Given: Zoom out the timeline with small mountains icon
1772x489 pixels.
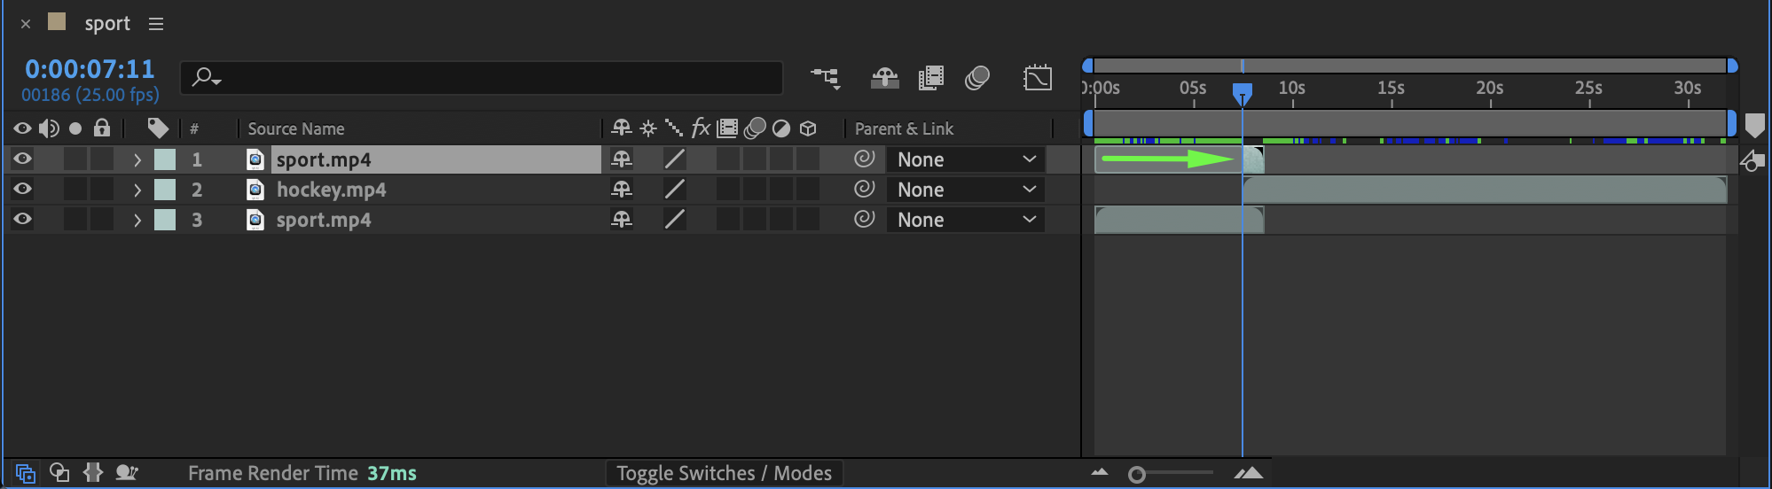Looking at the screenshot, I should (x=1100, y=473).
